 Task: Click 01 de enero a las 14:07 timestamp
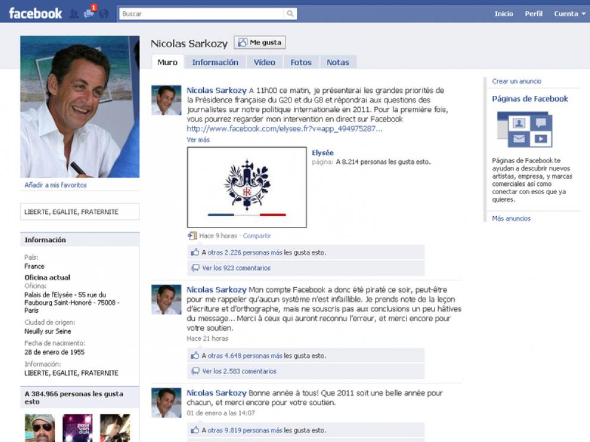(x=221, y=413)
